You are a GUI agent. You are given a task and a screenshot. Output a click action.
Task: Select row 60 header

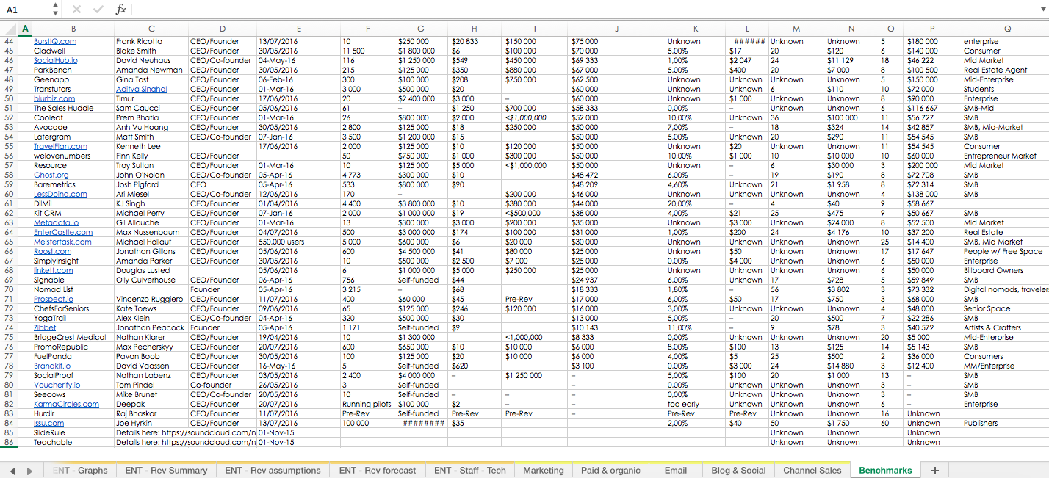tap(10, 195)
